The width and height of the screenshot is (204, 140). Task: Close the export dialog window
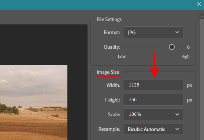[199, 4]
